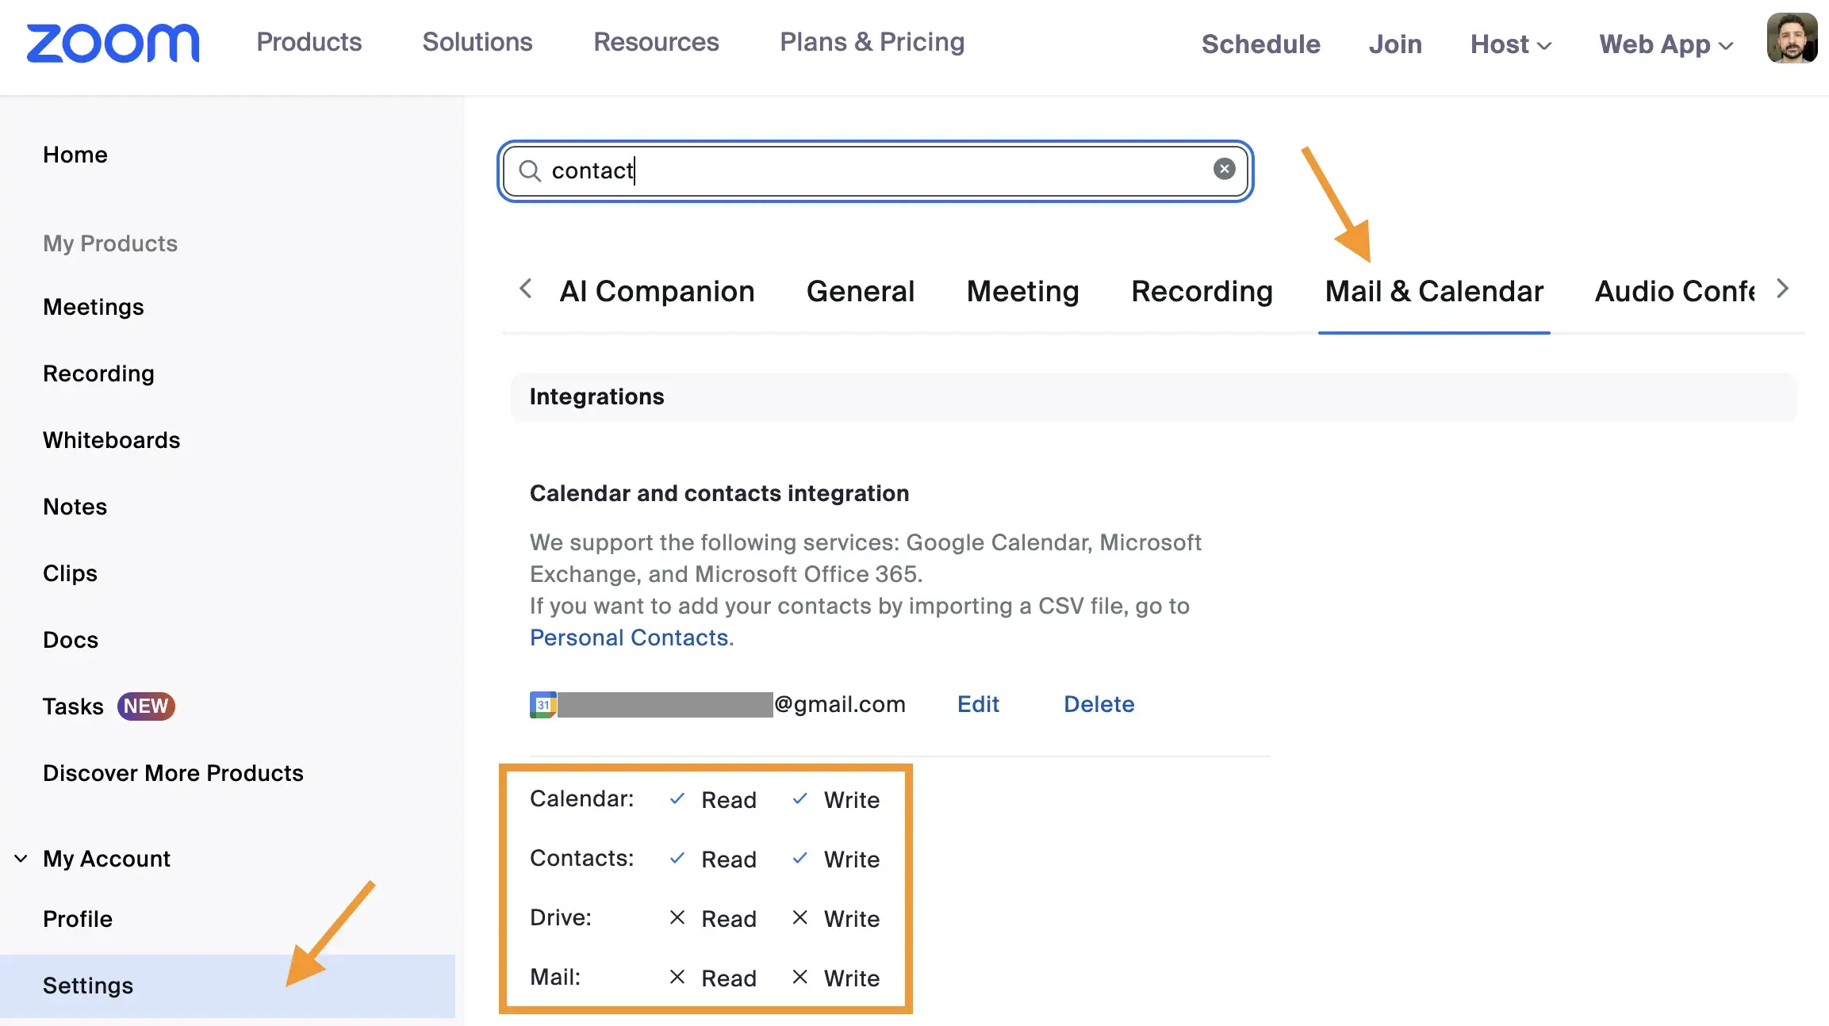Screen dimensions: 1829x1026
Task: Go to Home in the sidebar
Action: click(x=75, y=155)
